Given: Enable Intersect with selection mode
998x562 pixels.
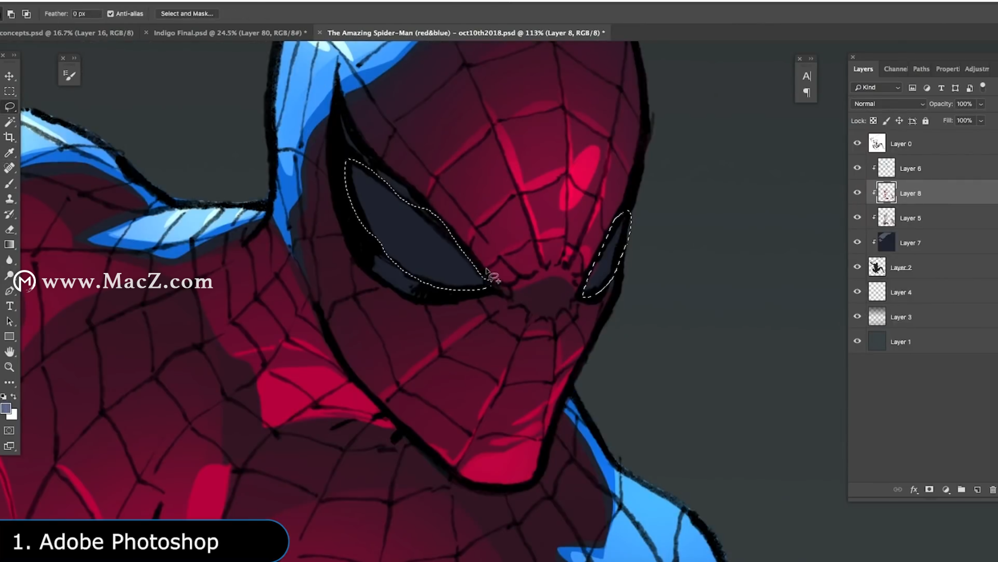Looking at the screenshot, I should (x=26, y=14).
